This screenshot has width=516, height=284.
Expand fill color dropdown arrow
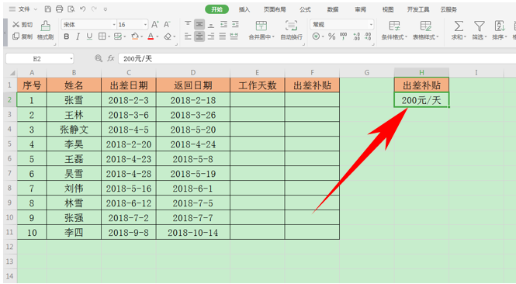coord(141,36)
